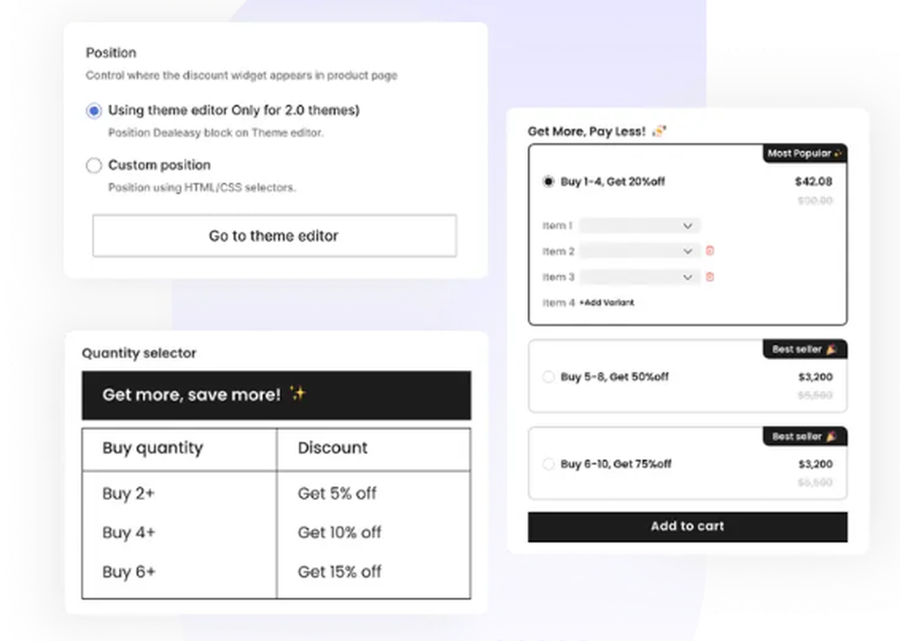This screenshot has height=641, width=900.
Task: Click the Most Popular badge tab
Action: point(804,154)
